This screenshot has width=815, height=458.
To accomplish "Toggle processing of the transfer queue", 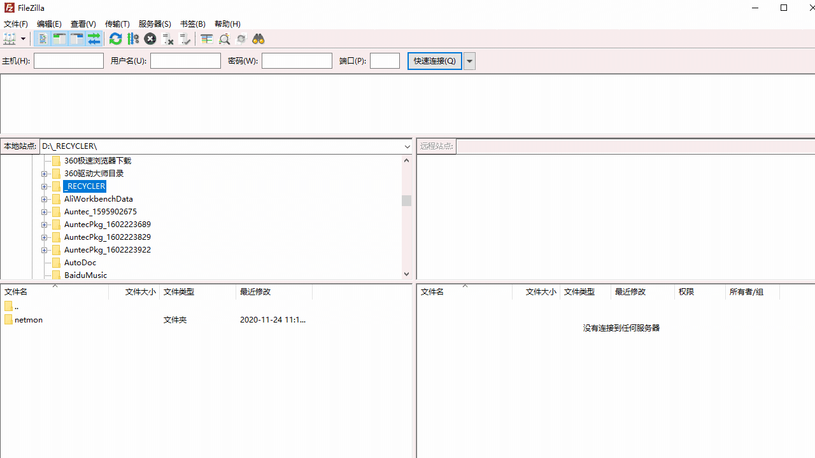I will pyautogui.click(x=132, y=39).
